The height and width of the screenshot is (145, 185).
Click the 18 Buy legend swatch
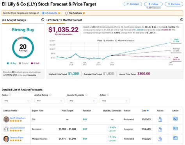point(8,64)
